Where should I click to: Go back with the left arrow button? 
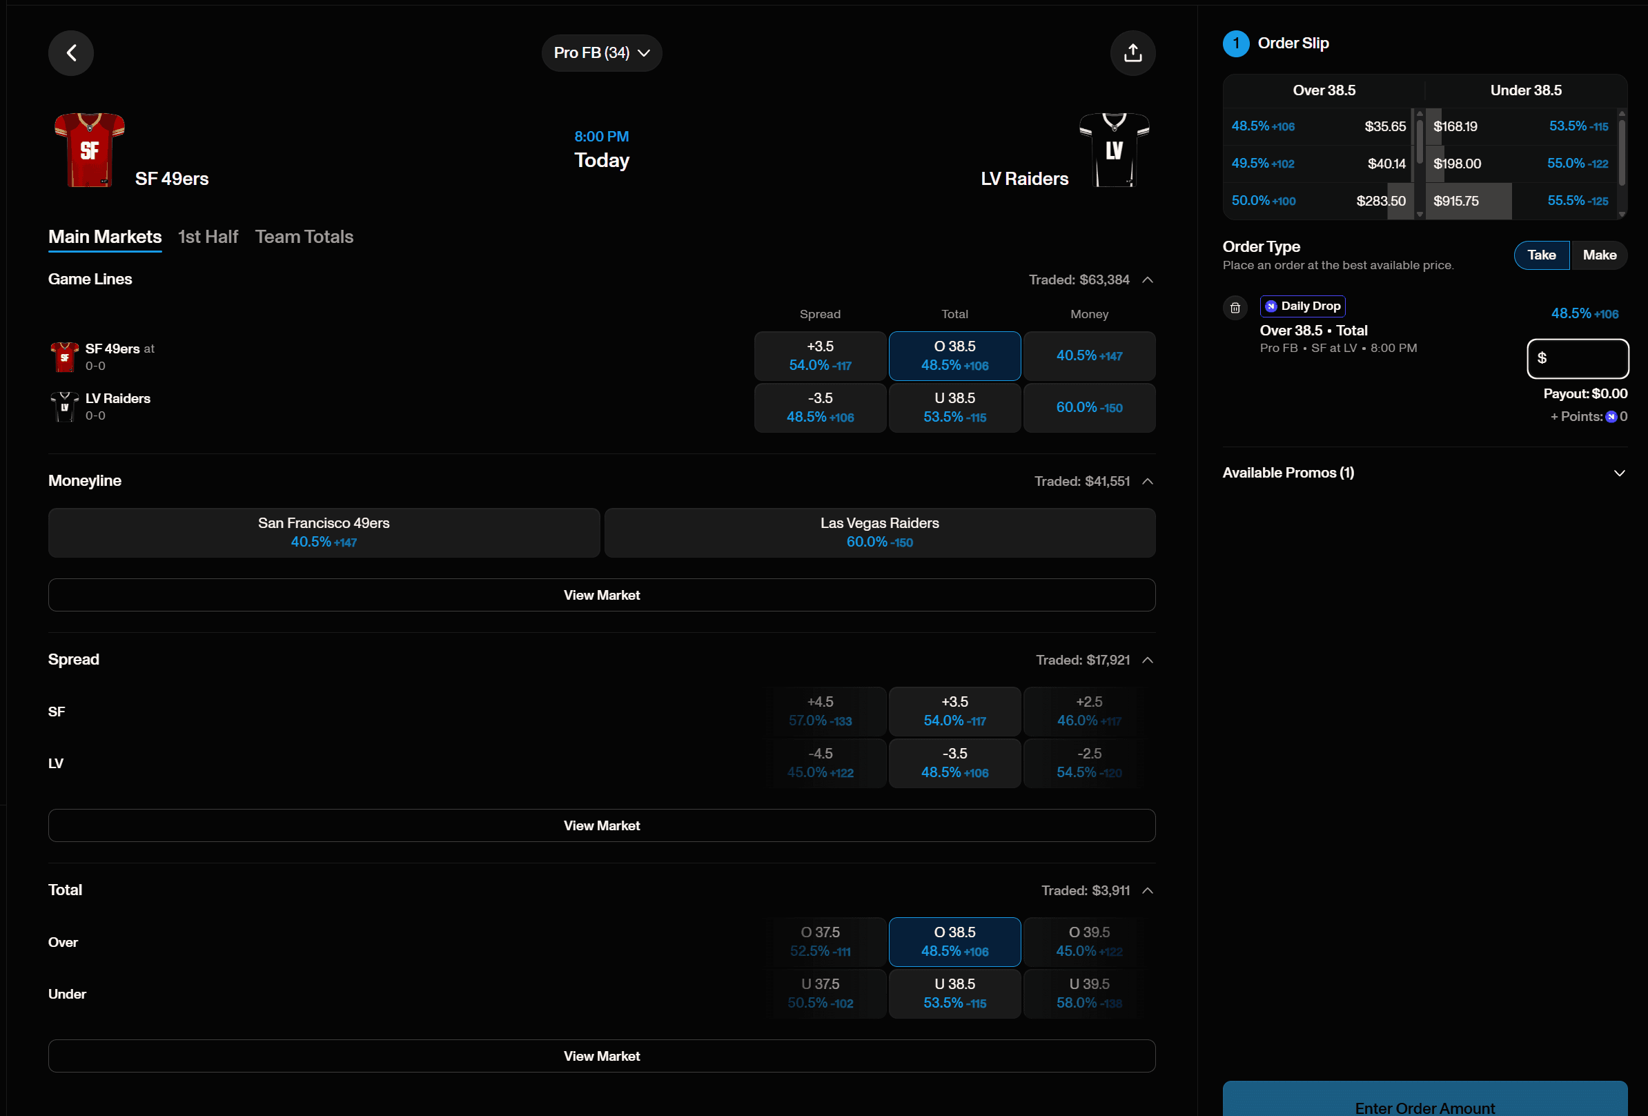71,52
